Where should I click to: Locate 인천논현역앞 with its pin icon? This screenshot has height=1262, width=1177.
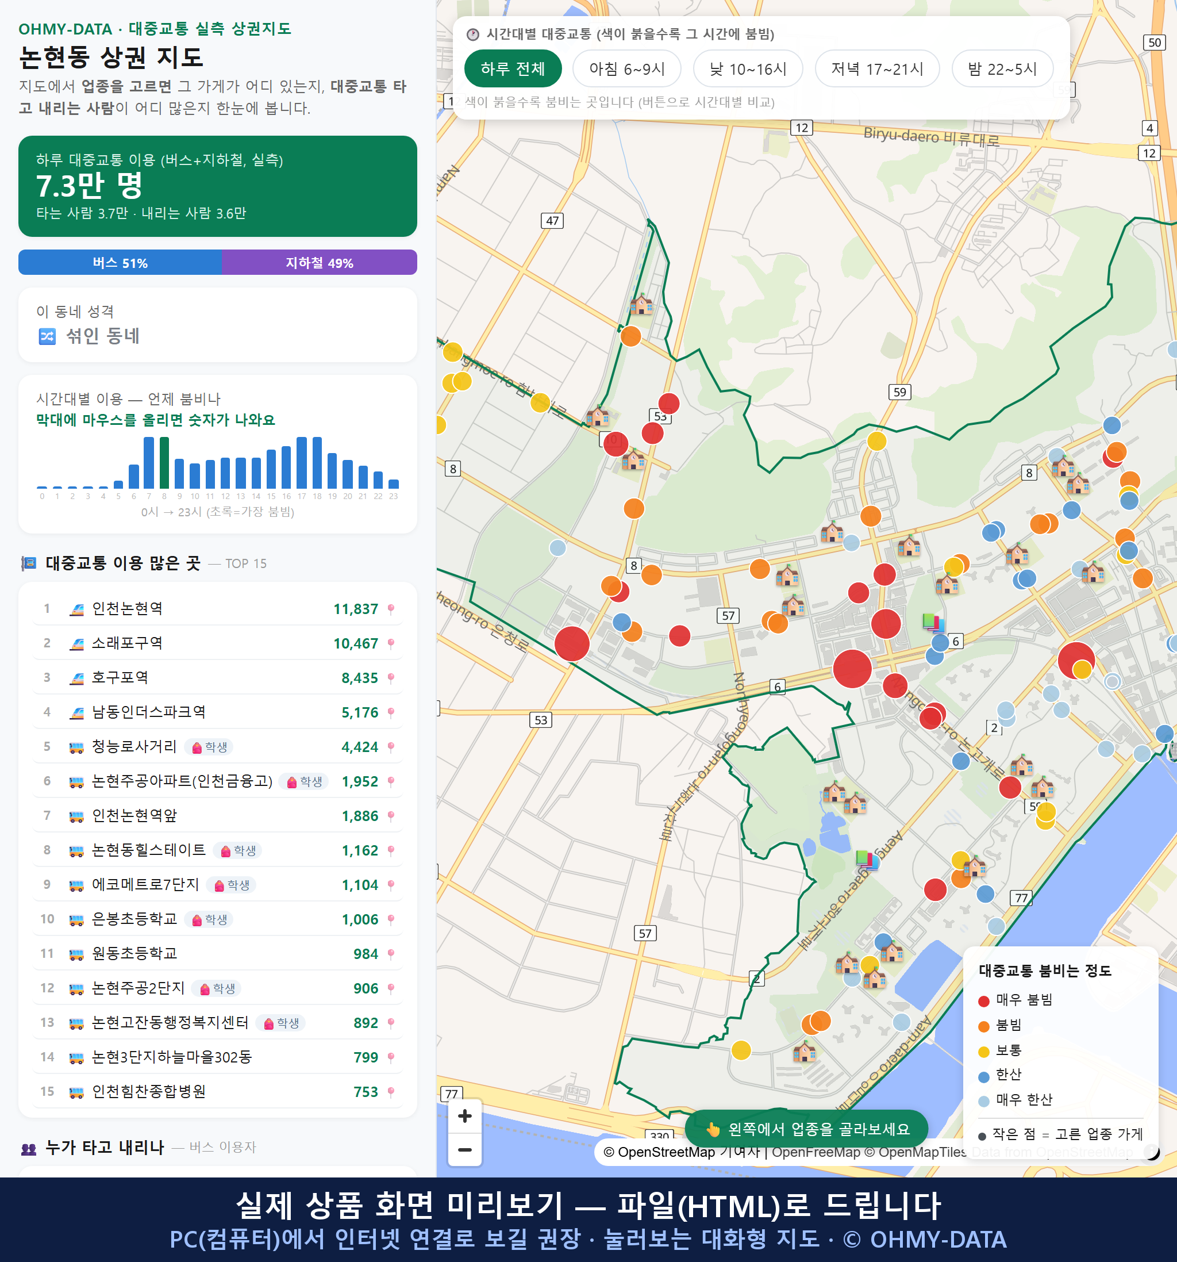(391, 816)
